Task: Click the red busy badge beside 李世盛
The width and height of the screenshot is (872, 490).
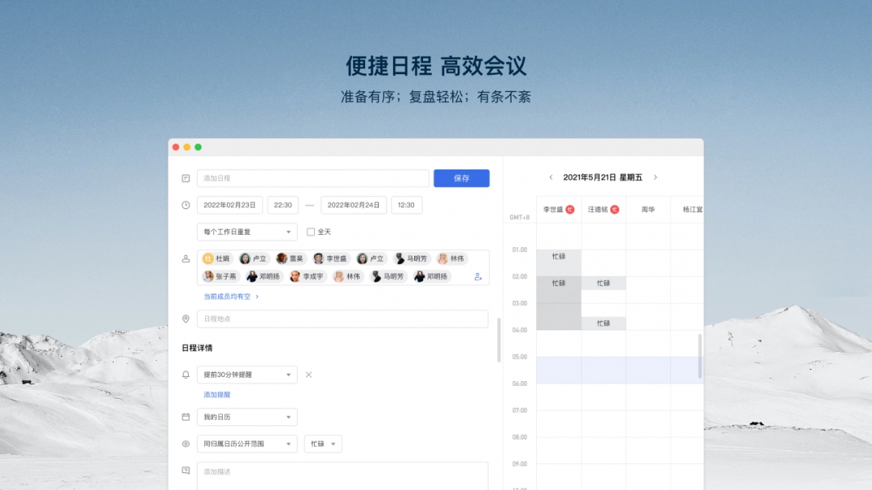Action: tap(569, 210)
